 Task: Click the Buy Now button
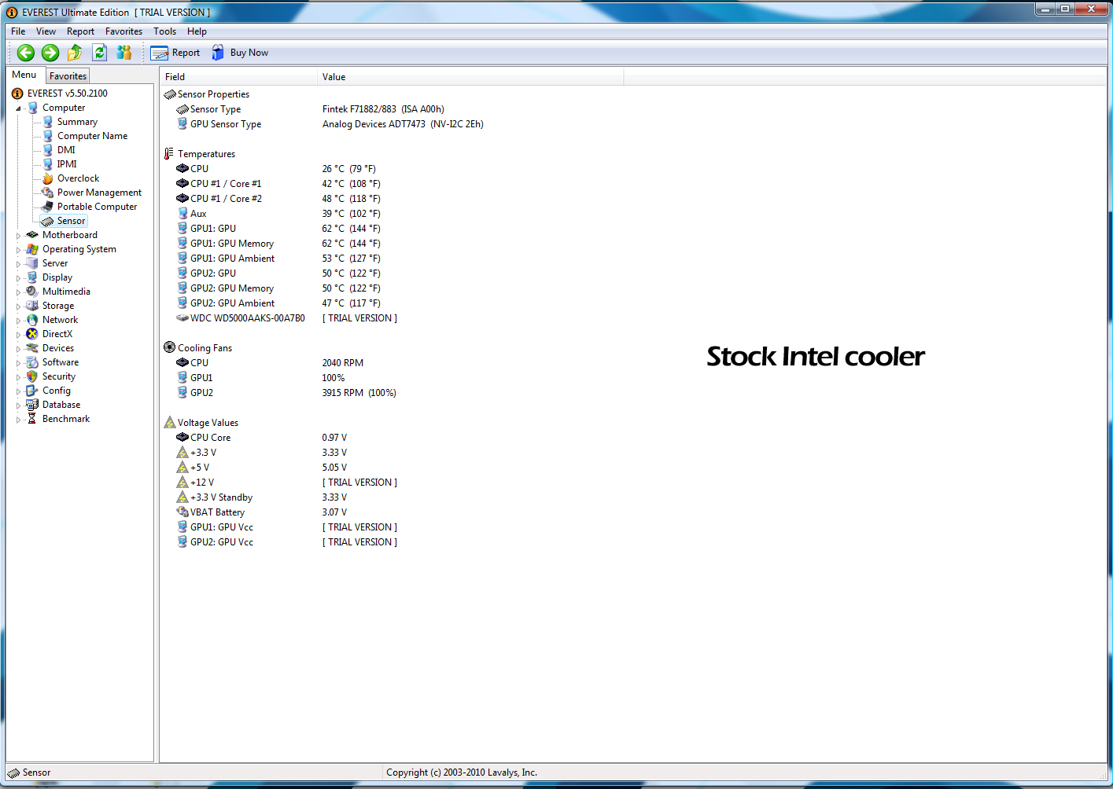tap(240, 53)
